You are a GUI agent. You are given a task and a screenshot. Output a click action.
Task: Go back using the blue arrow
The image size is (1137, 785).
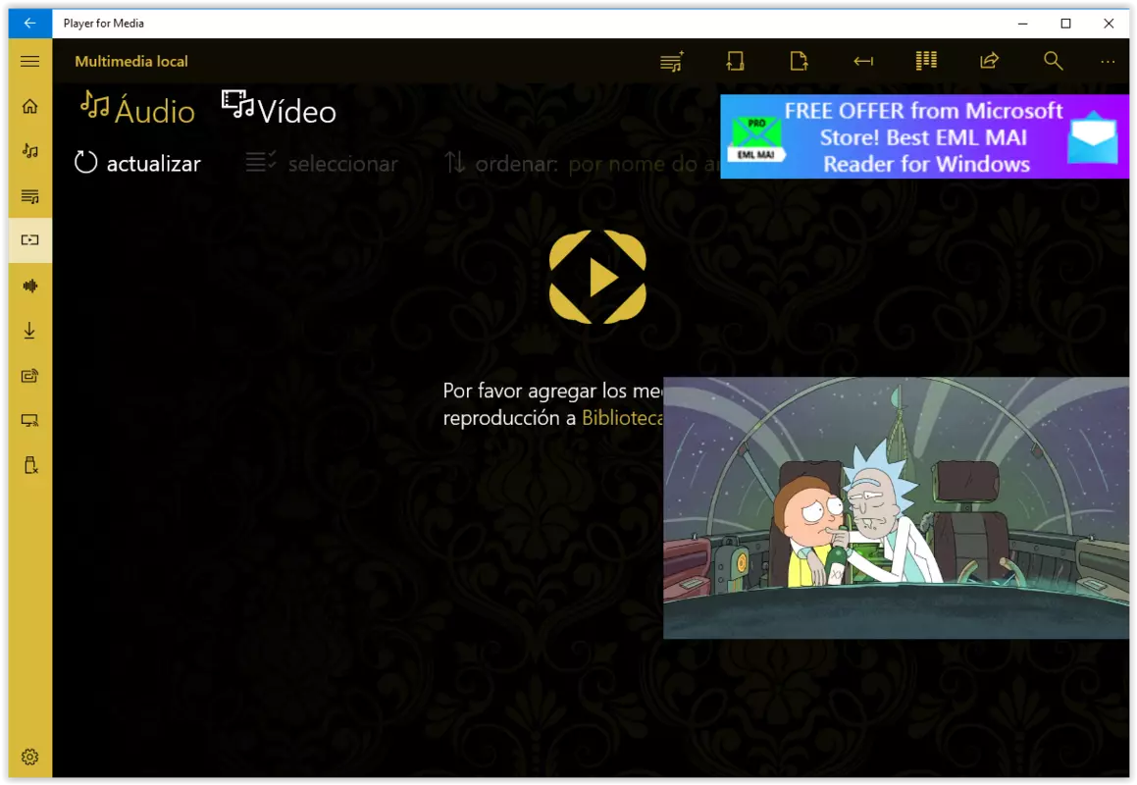click(29, 24)
